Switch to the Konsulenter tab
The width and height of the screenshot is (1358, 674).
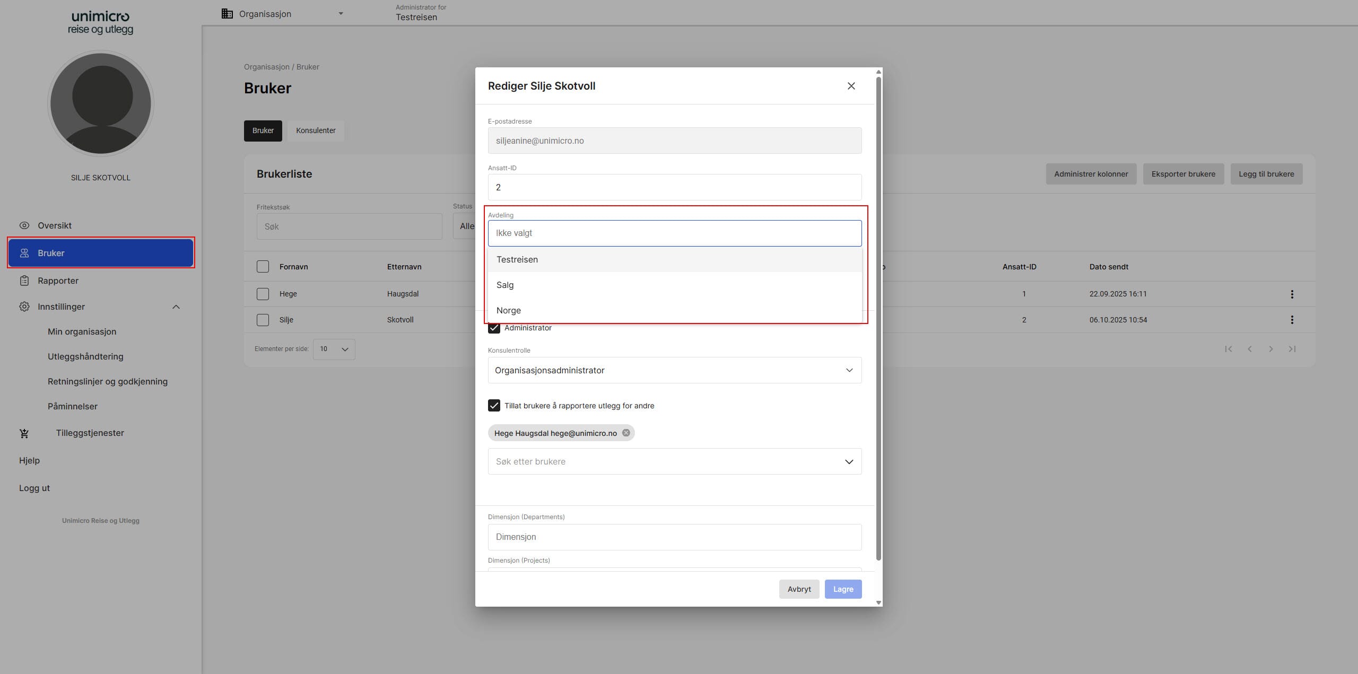click(x=316, y=130)
